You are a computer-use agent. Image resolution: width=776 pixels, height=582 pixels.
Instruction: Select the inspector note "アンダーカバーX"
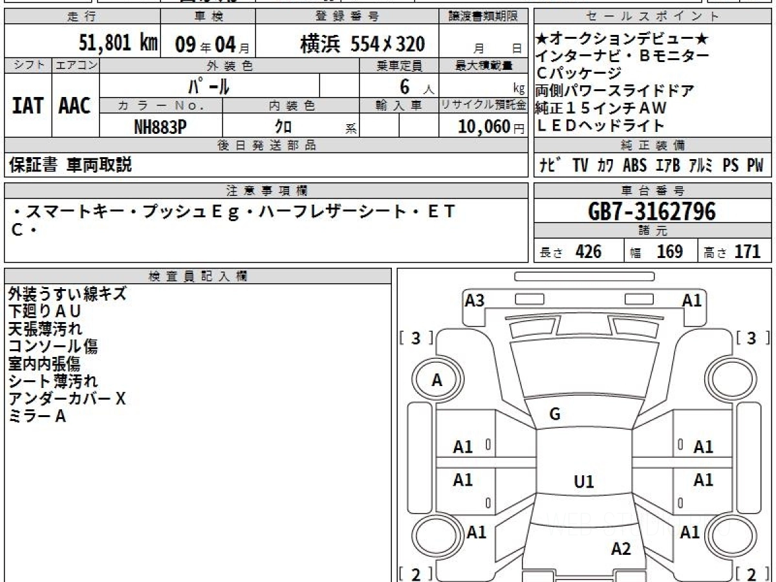pyautogui.click(x=67, y=398)
